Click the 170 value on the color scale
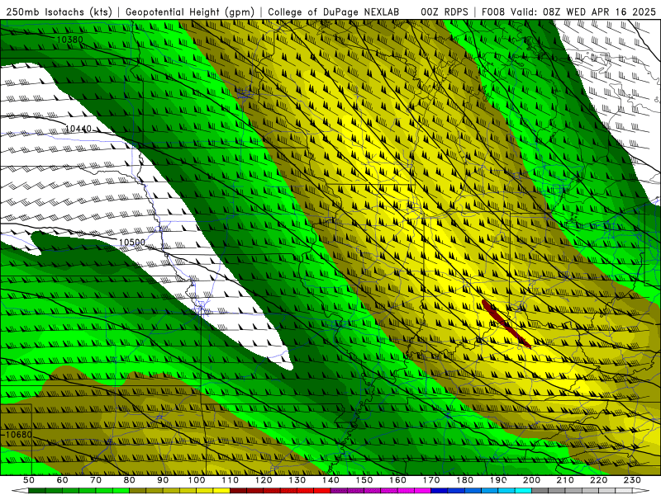Viewport: 661px width, 495px height. [431, 480]
